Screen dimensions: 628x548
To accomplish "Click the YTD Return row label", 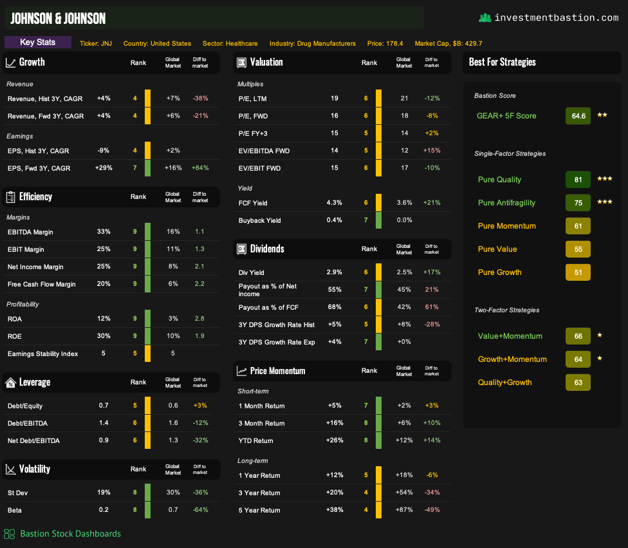I will coord(255,441).
